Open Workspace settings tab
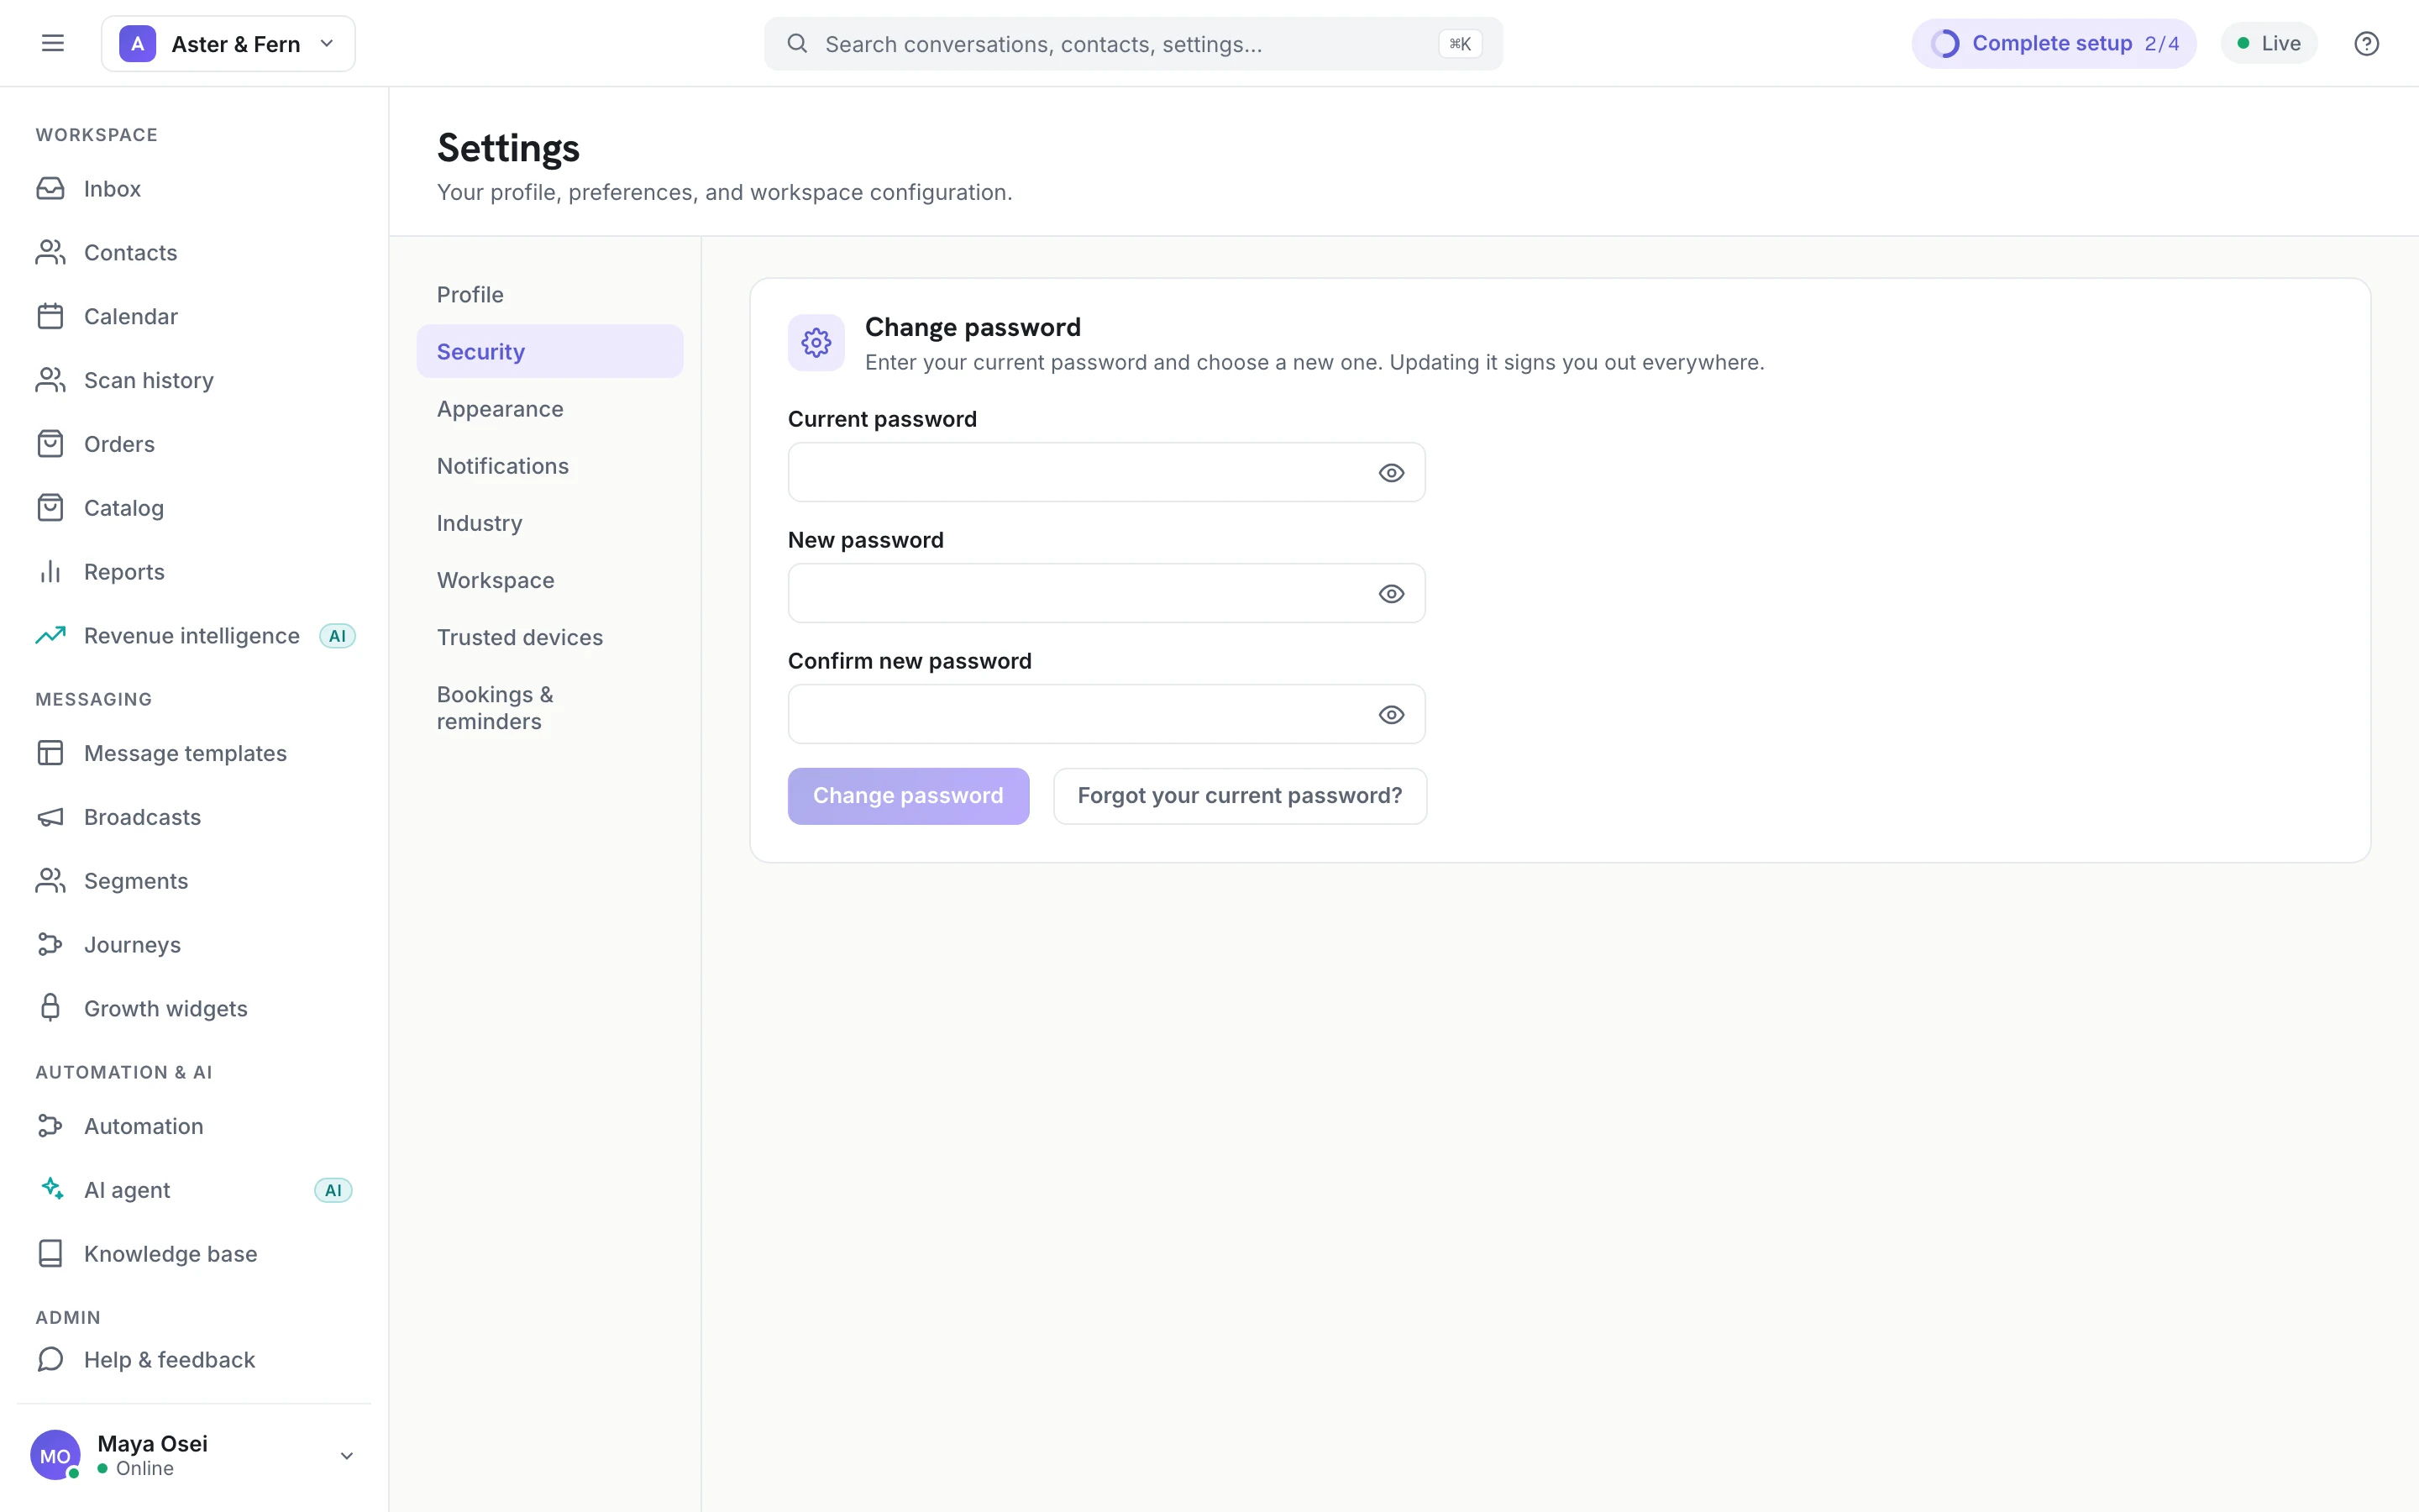Screen dimensions: 2419x1512 tap(550, 579)
